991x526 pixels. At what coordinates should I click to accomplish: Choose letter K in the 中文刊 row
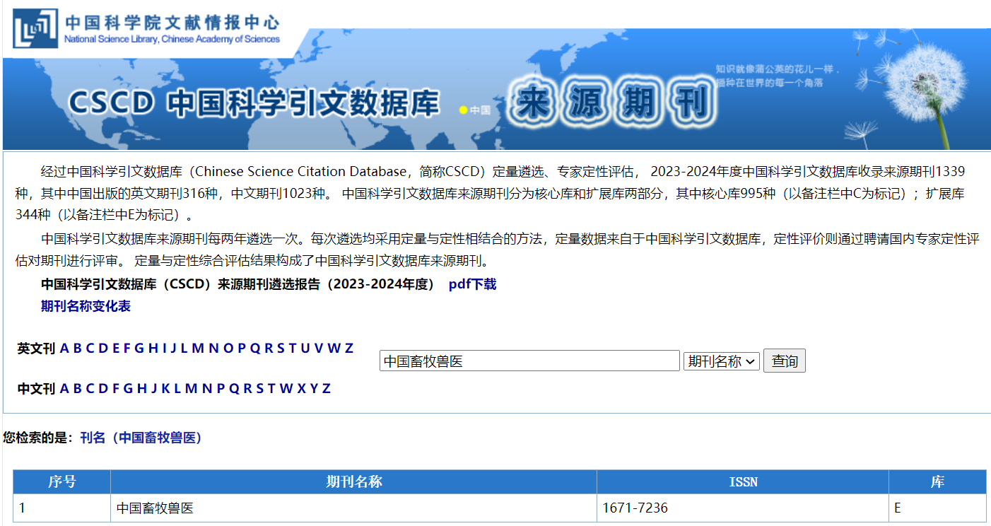click(165, 389)
